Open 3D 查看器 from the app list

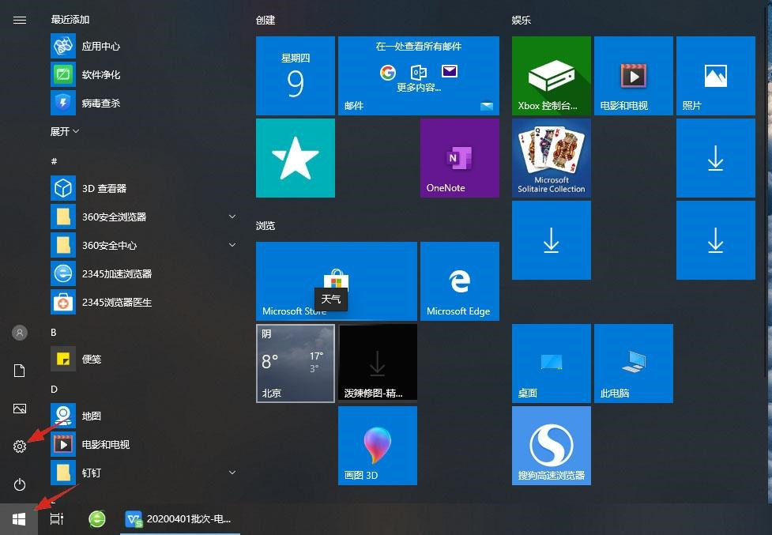click(104, 188)
